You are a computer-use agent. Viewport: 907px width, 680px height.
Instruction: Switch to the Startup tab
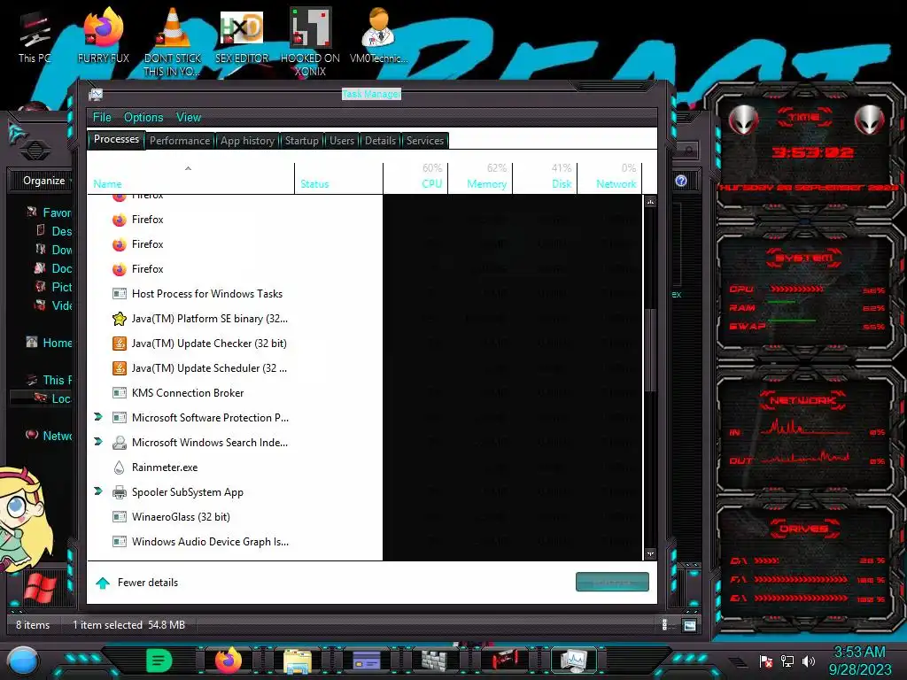pos(301,141)
